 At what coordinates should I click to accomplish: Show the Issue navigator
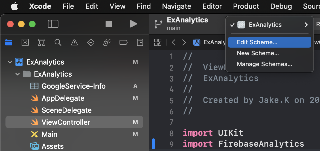pos(74,42)
